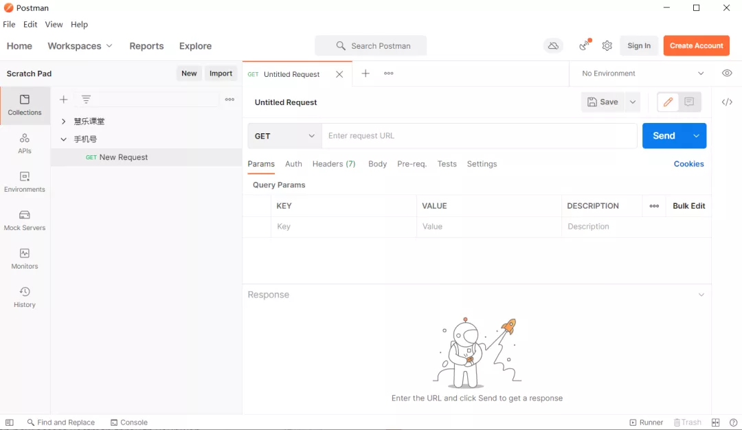The width and height of the screenshot is (742, 430).
Task: Open tab options ellipsis menu
Action: click(388, 73)
